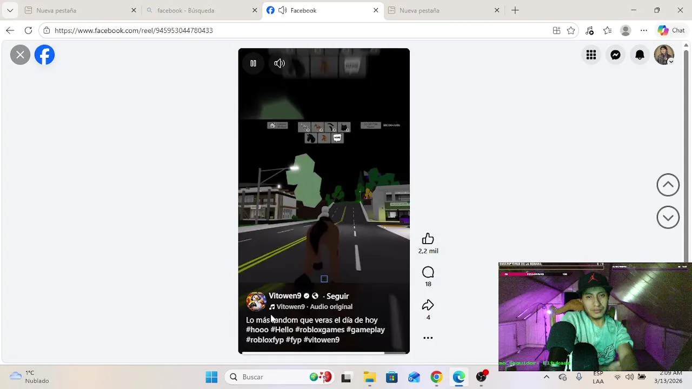Open Vitowen9's profile picture
The height and width of the screenshot is (389, 692).
256,301
